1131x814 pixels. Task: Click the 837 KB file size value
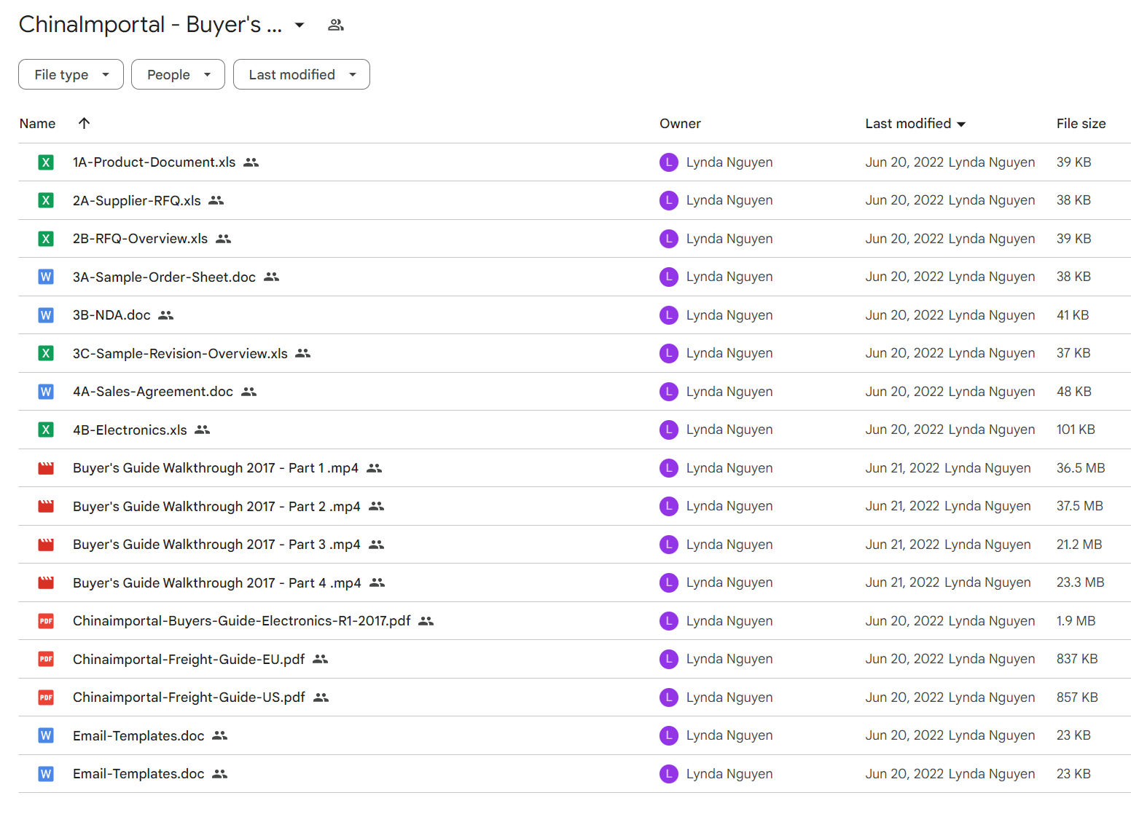point(1077,659)
